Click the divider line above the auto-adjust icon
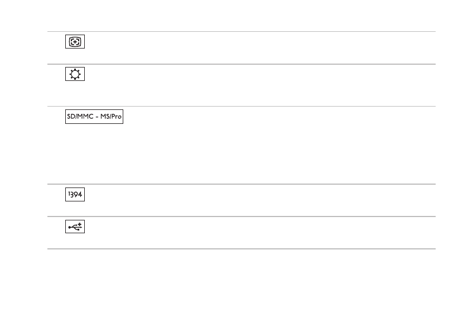Viewport: 468px width, 332px height. point(242,31)
